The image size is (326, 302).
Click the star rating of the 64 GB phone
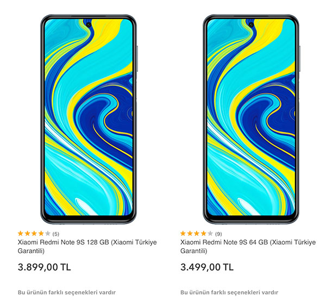click(197, 234)
